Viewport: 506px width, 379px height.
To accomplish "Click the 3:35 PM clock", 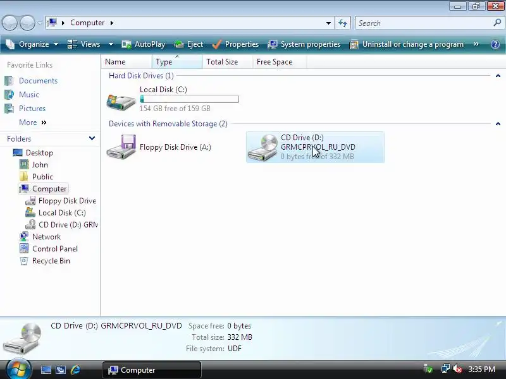I will 481,369.
